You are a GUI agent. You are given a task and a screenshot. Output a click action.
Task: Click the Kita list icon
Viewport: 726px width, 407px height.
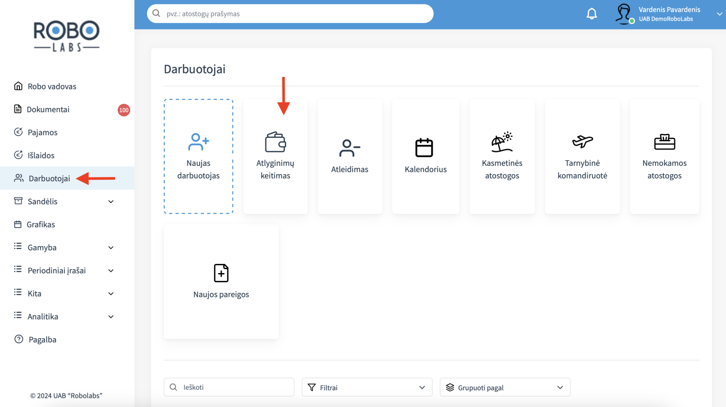click(x=18, y=293)
